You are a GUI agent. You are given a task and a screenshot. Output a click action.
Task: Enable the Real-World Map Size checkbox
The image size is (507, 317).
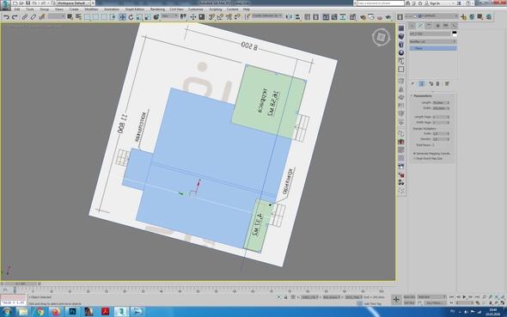click(414, 159)
